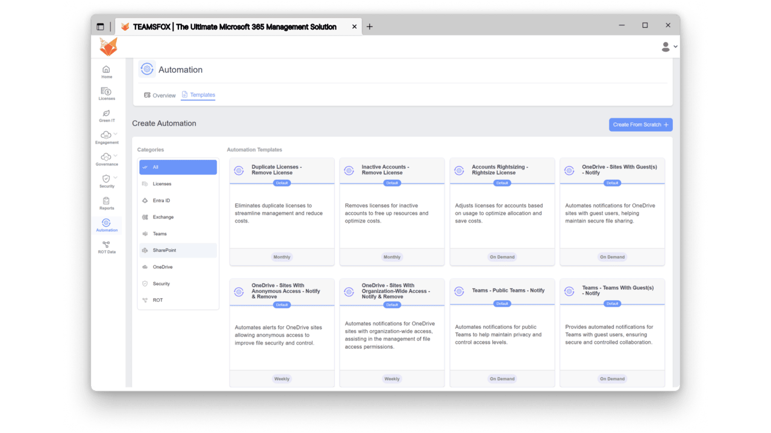The width and height of the screenshot is (771, 433).
Task: Open ROT Data in the sidebar
Action: coord(107,248)
